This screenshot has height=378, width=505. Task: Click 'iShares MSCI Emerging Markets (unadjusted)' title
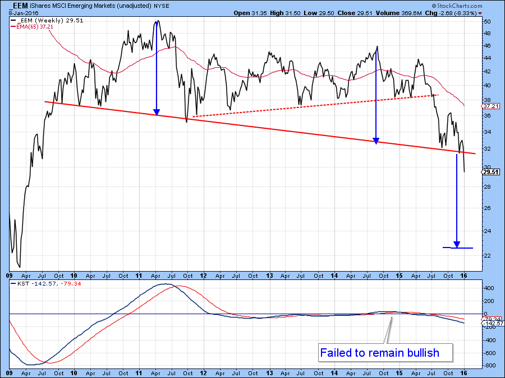pyautogui.click(x=90, y=6)
